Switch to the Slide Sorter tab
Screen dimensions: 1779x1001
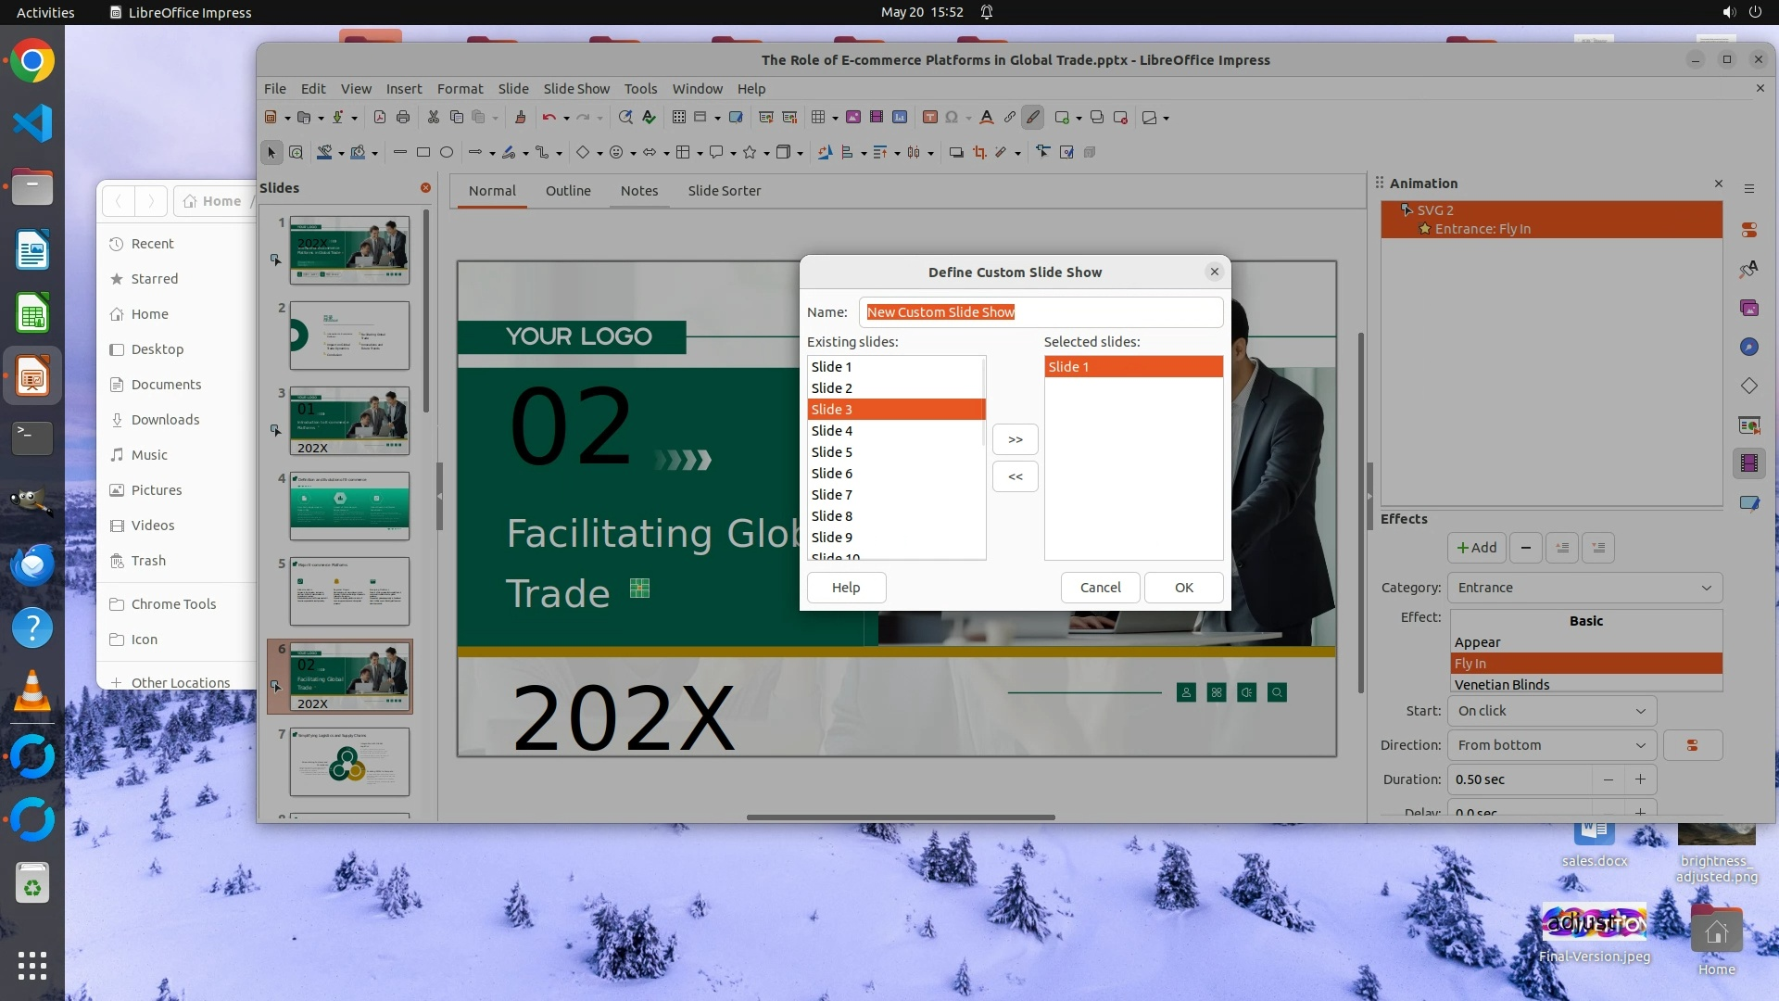tap(724, 191)
